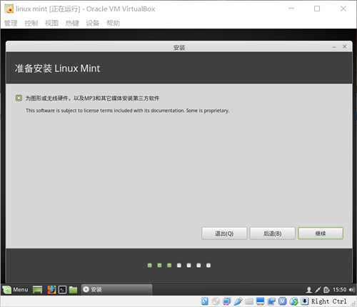Viewport: 357px width, 307px height.
Task: Click the keyboard capture arrow icon
Action: [x=305, y=301]
